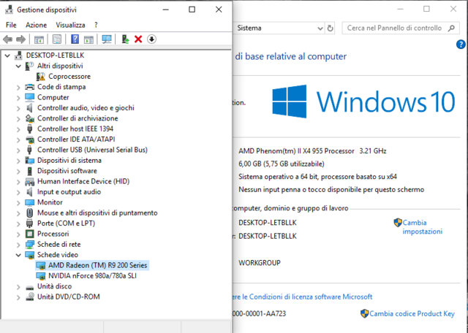The width and height of the screenshot is (468, 333).
Task: Click the speaker icon of Controller audio, video e giochi
Action: tap(29, 107)
